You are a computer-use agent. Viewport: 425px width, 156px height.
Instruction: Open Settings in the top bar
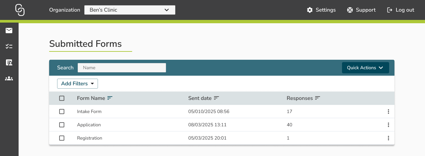pos(321,10)
